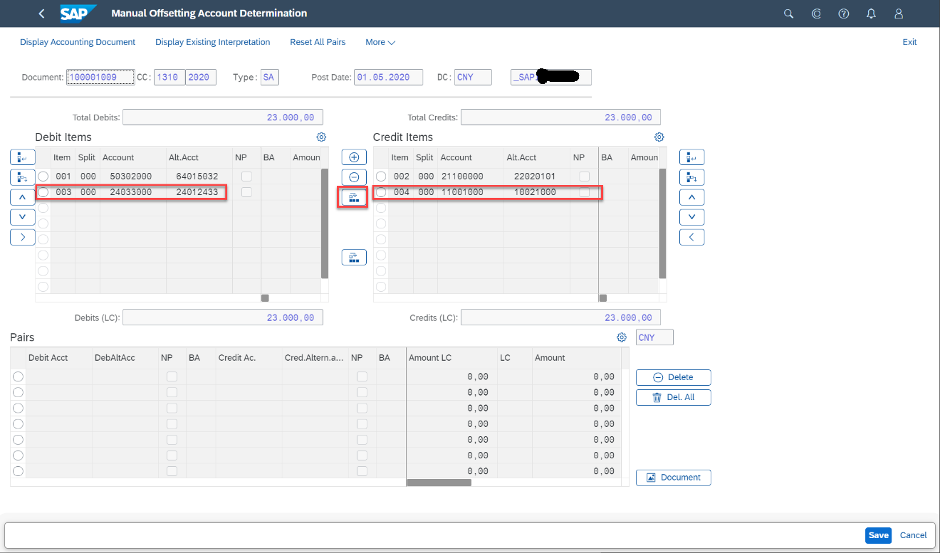Select debit item 003 radio button

click(43, 192)
